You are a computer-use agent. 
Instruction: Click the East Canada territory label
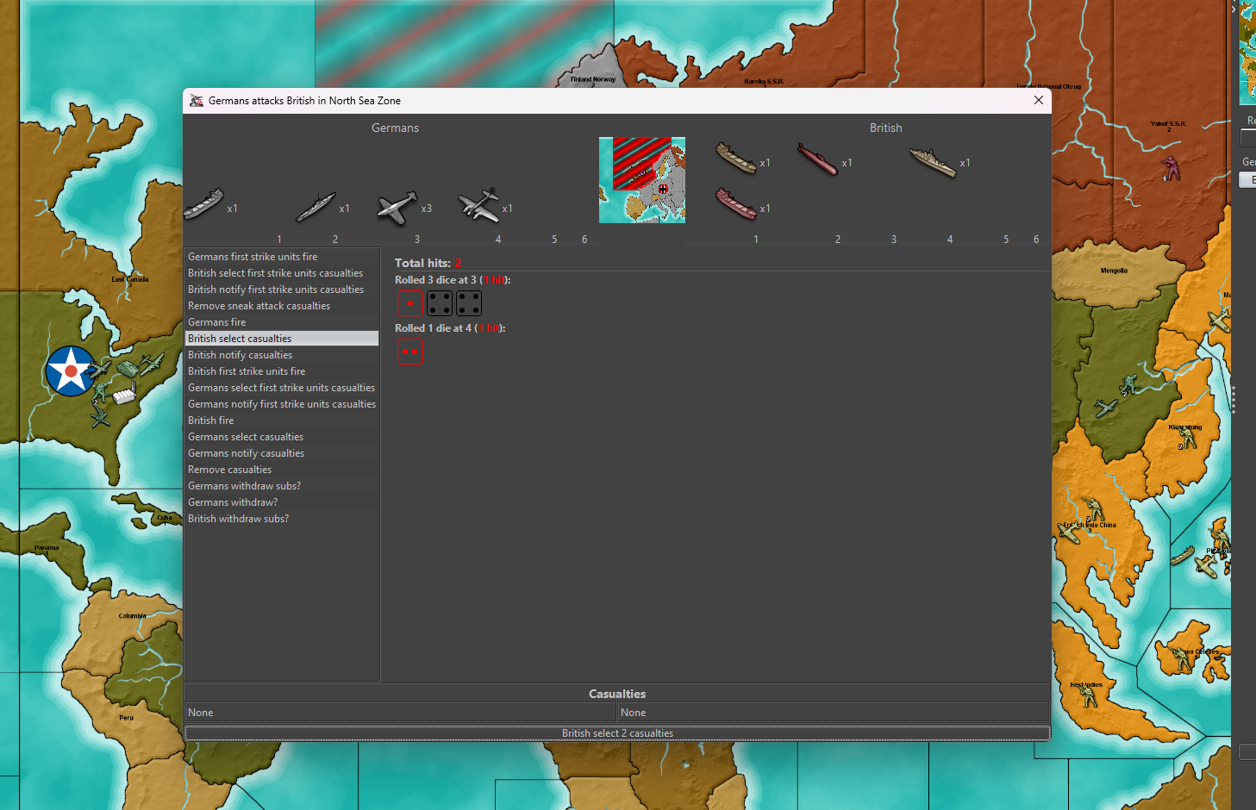[129, 279]
